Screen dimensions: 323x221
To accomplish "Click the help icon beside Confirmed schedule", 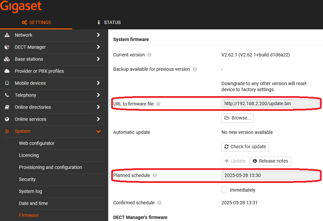I will point(159,203).
